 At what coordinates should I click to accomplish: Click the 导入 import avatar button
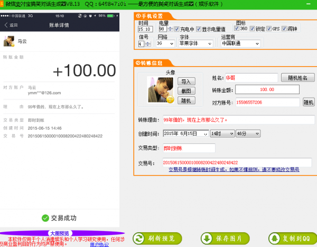pyautogui.click(x=186, y=81)
